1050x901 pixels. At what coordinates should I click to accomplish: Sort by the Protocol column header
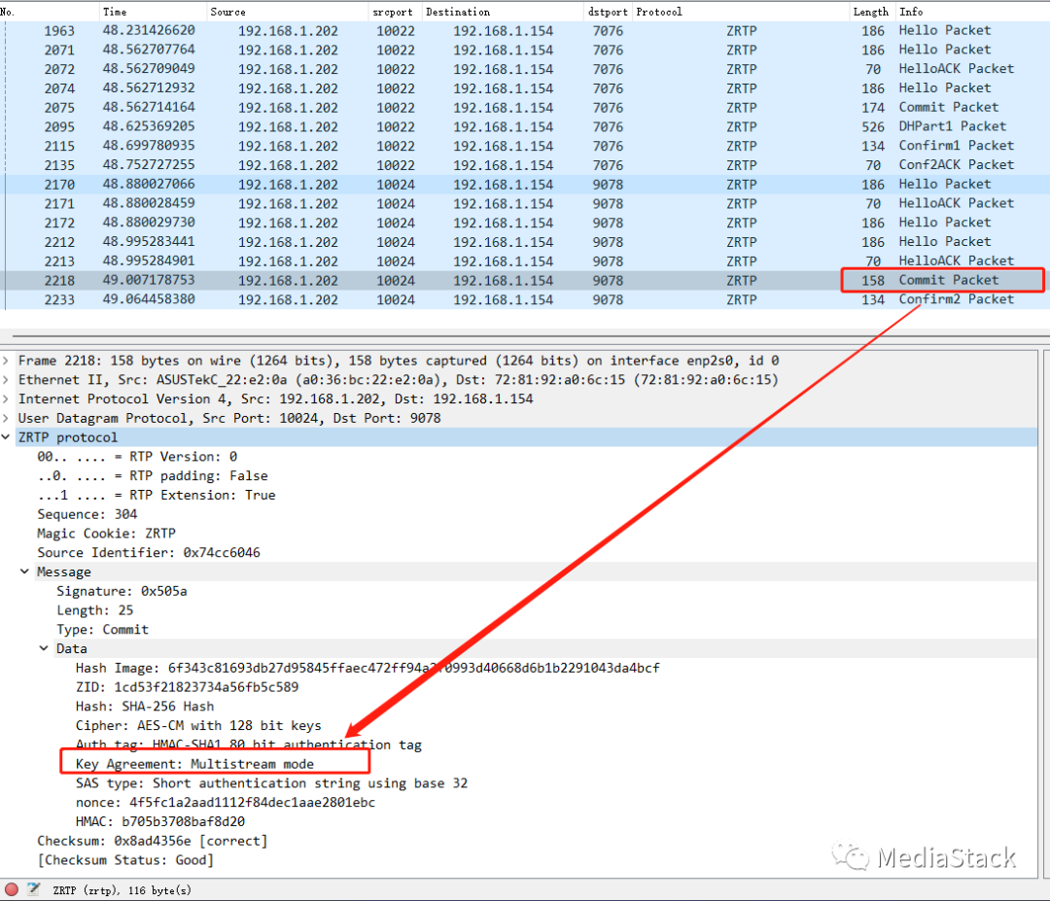659,12
